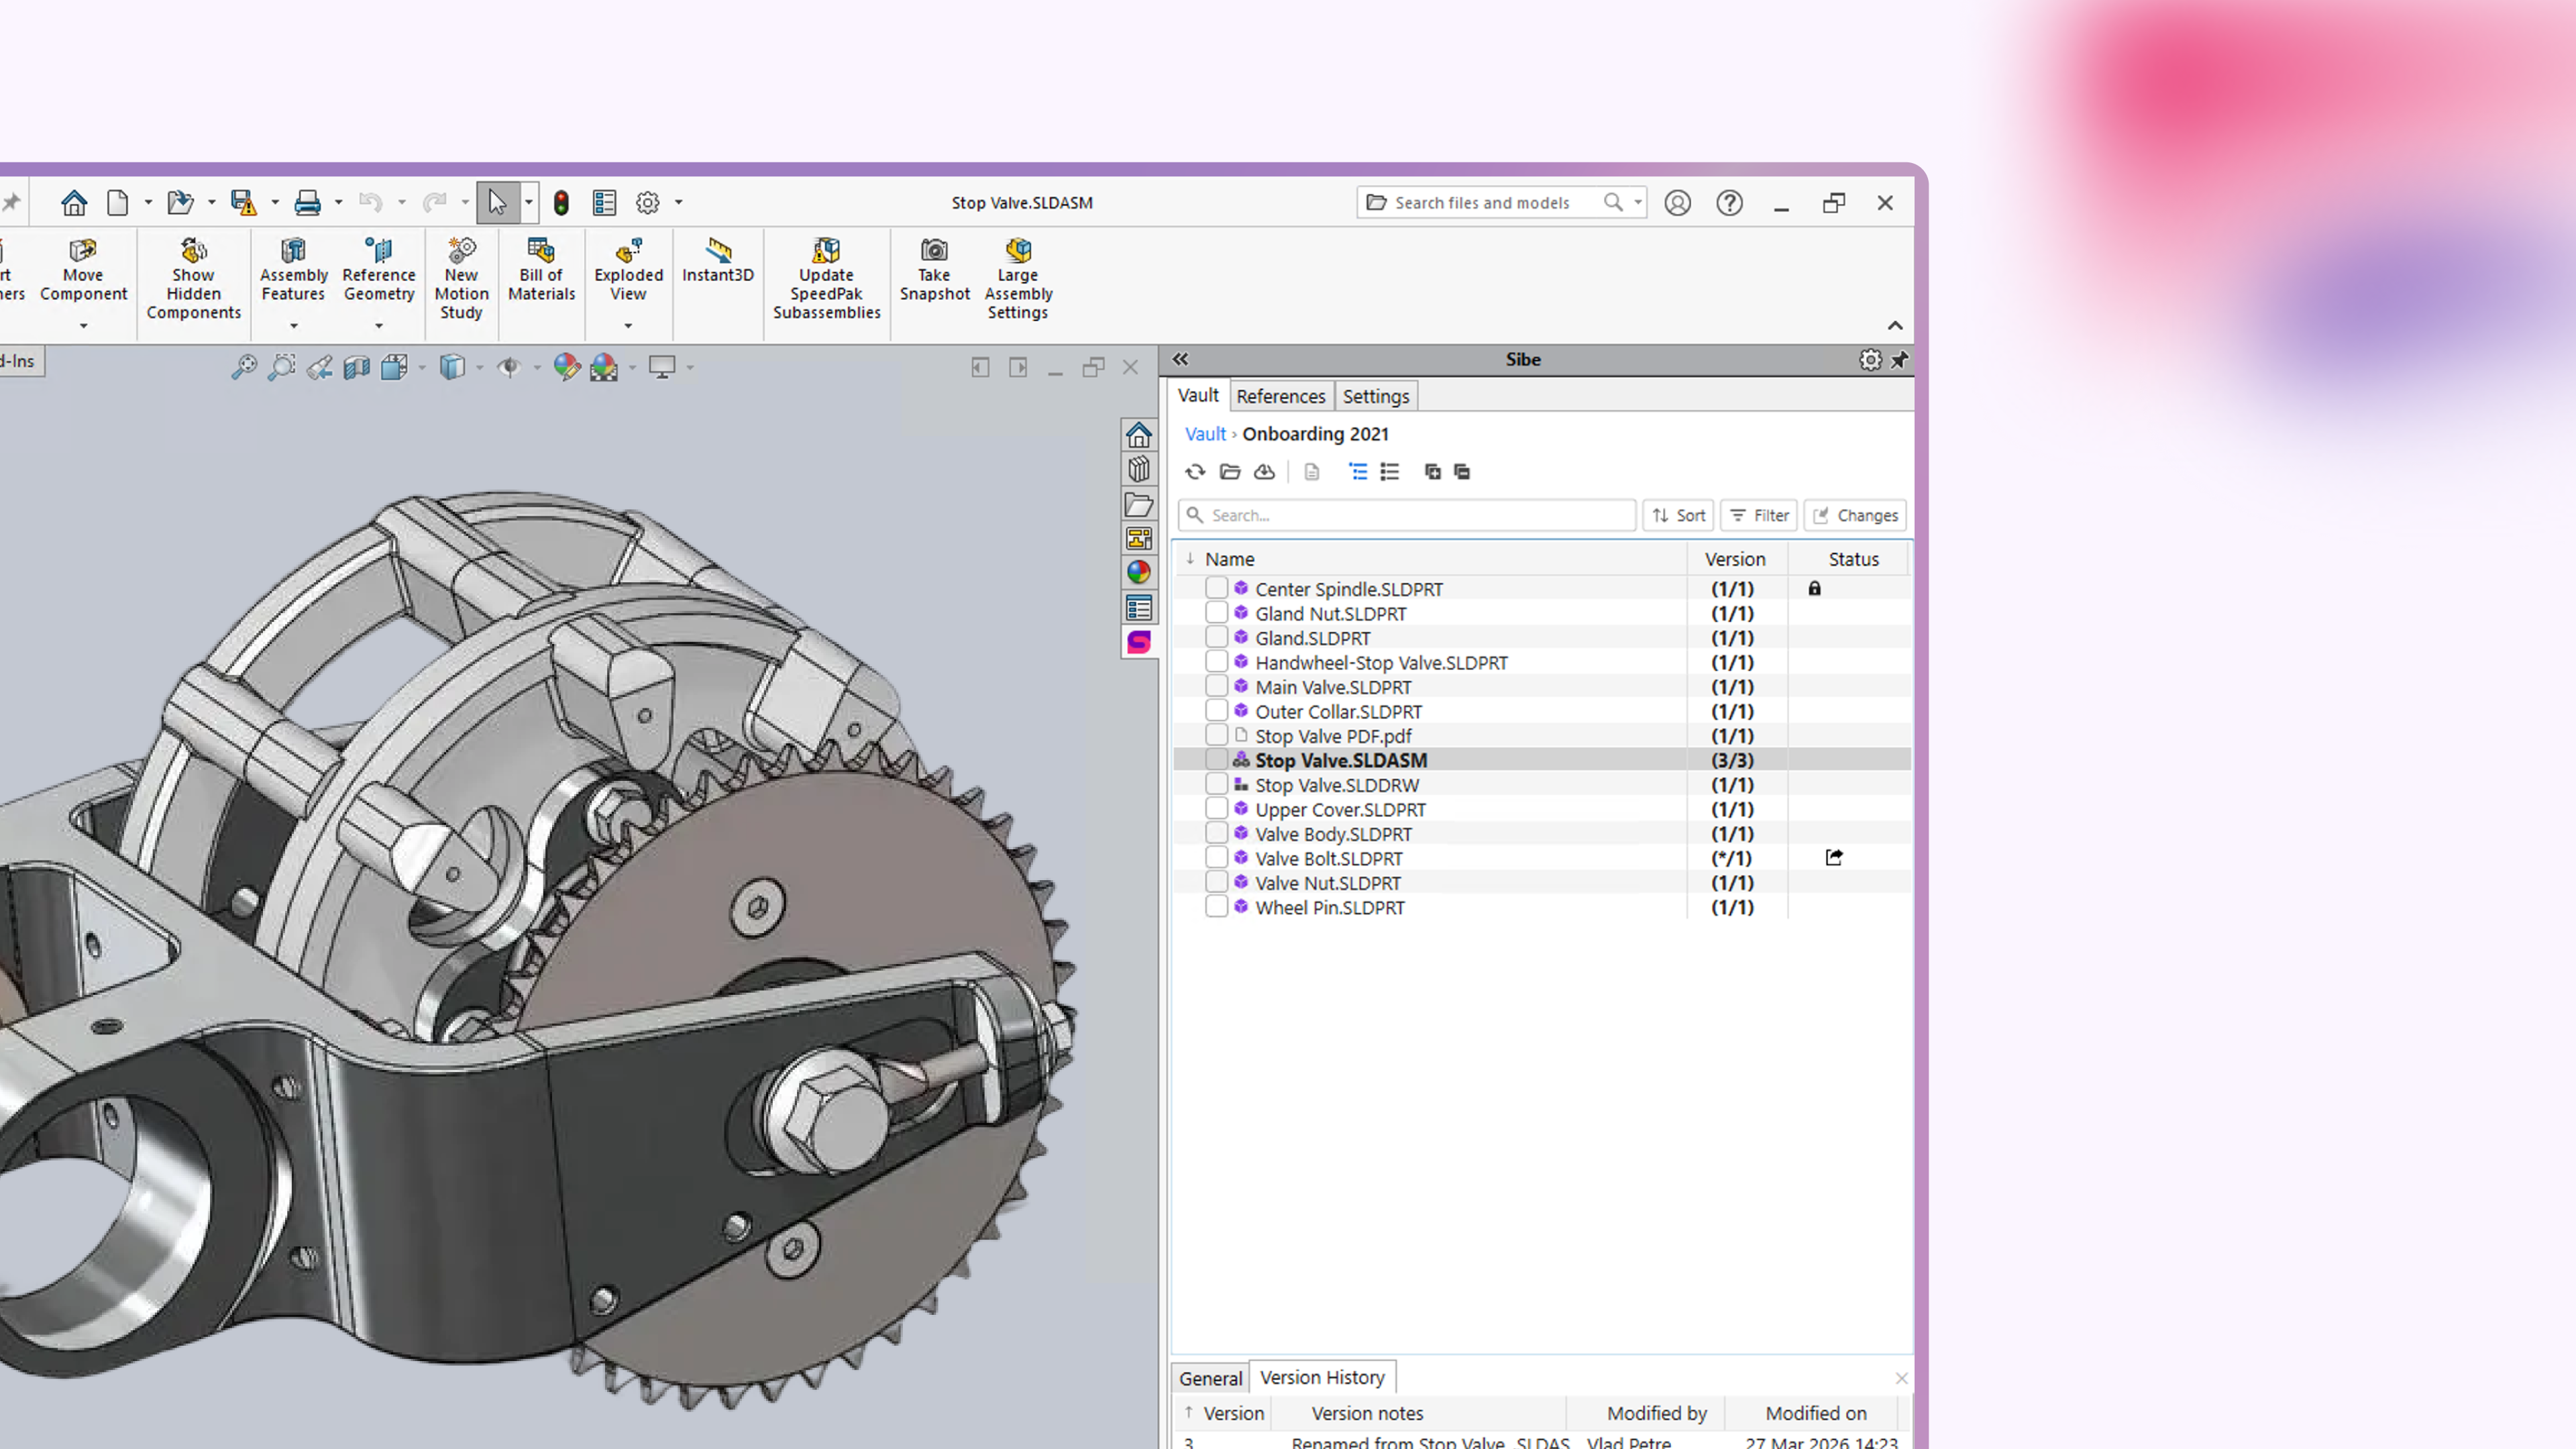2576x1449 pixels.
Task: Check the Wheel Pin.SLDPRT checkbox
Action: [1216, 907]
